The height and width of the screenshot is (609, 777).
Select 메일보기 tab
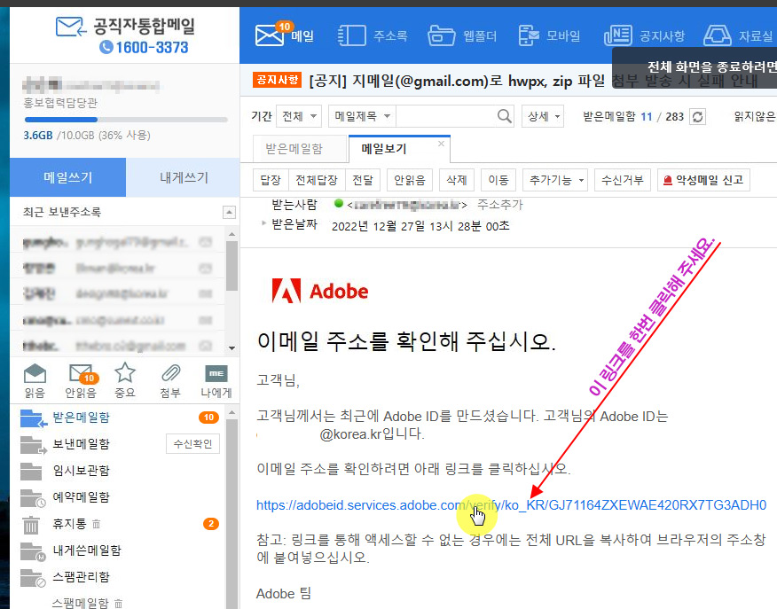(383, 149)
